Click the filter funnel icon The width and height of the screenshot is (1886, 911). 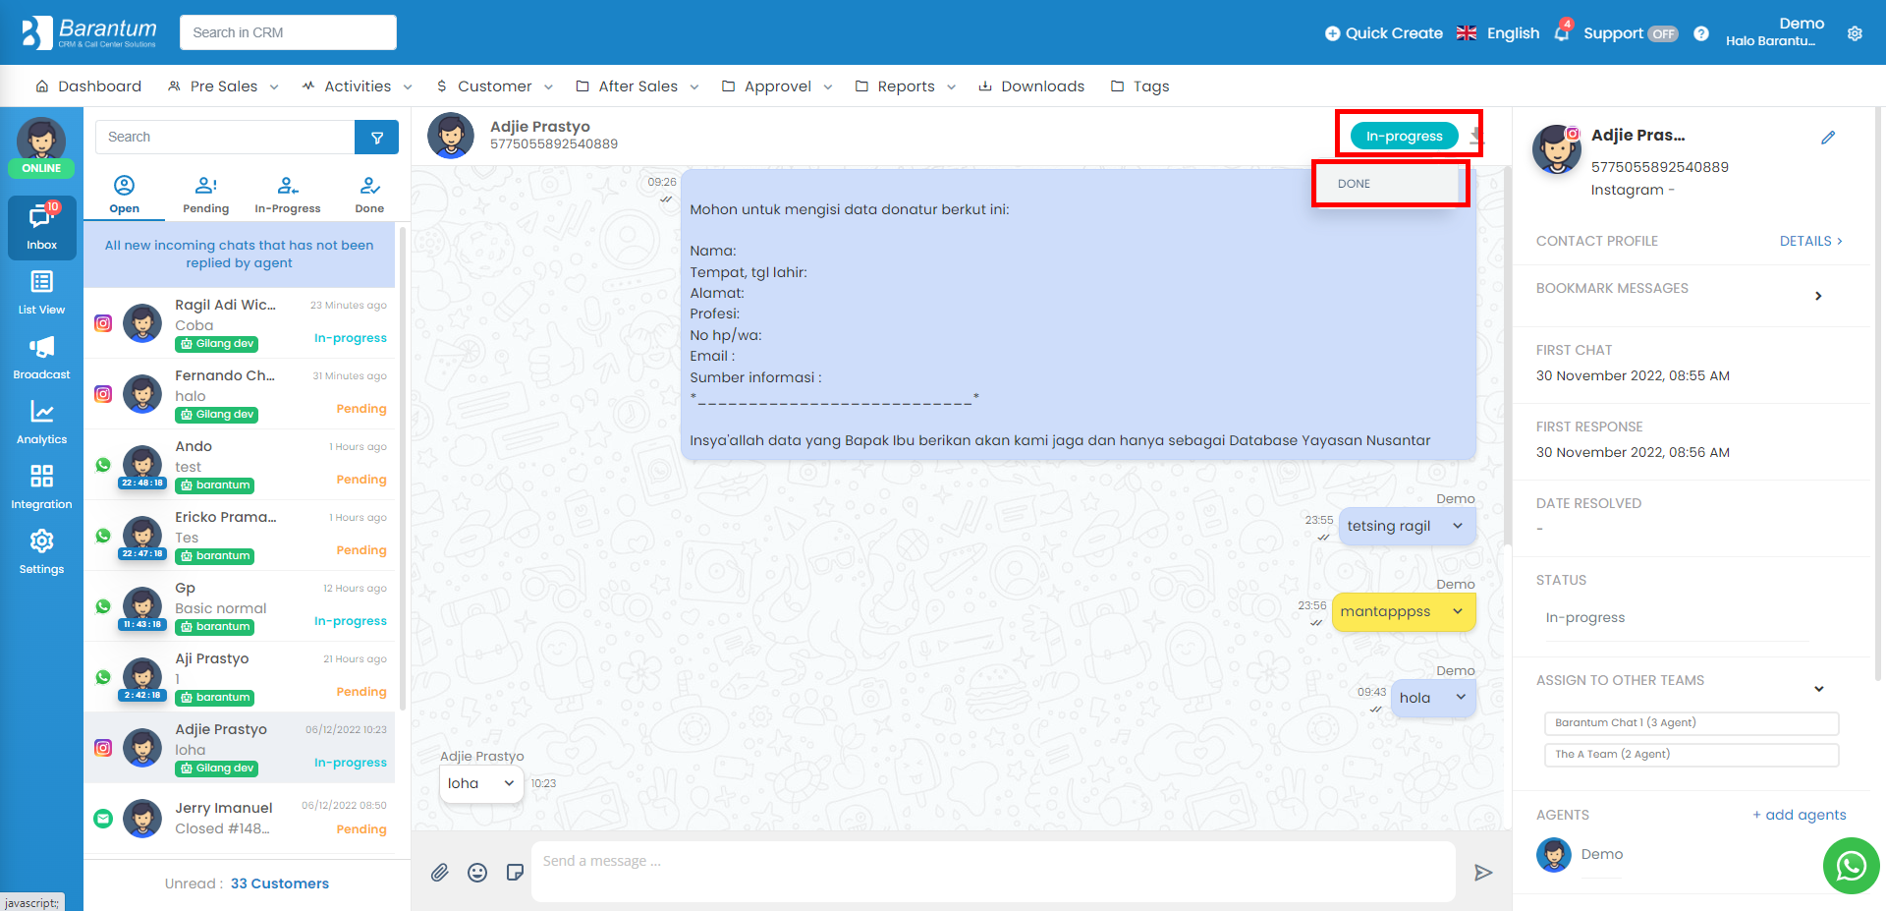[376, 138]
